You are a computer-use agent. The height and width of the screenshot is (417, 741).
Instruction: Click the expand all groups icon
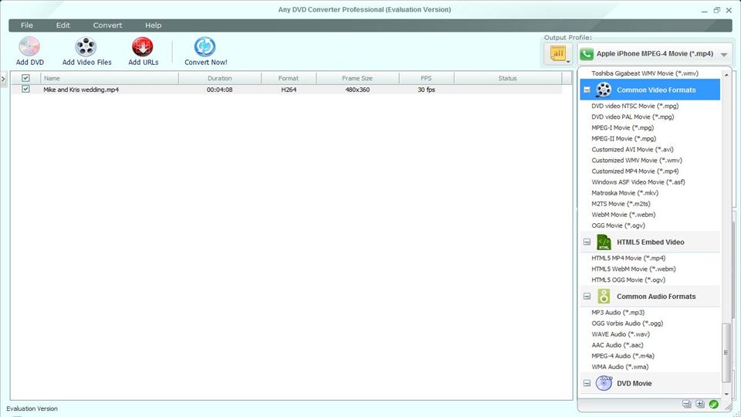tap(700, 404)
